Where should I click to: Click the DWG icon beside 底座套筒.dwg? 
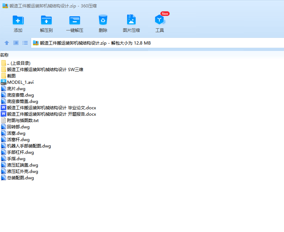click(4, 95)
